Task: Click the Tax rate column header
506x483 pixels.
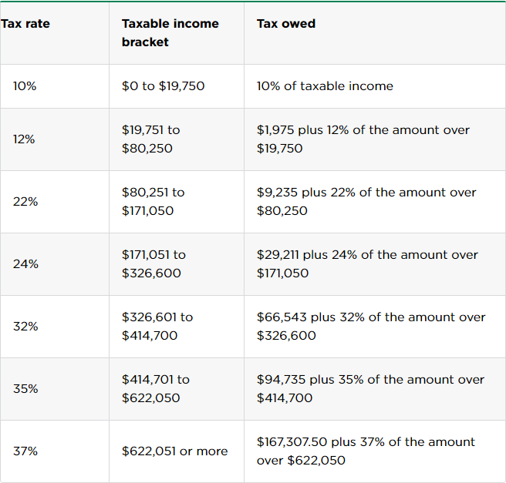Action: (x=25, y=24)
